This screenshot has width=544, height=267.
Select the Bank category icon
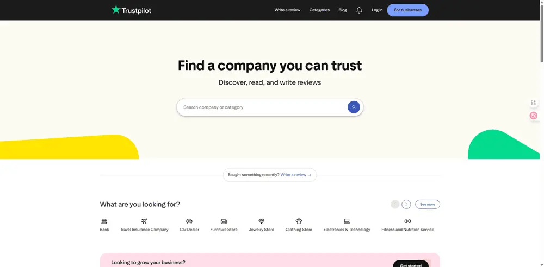tap(104, 221)
